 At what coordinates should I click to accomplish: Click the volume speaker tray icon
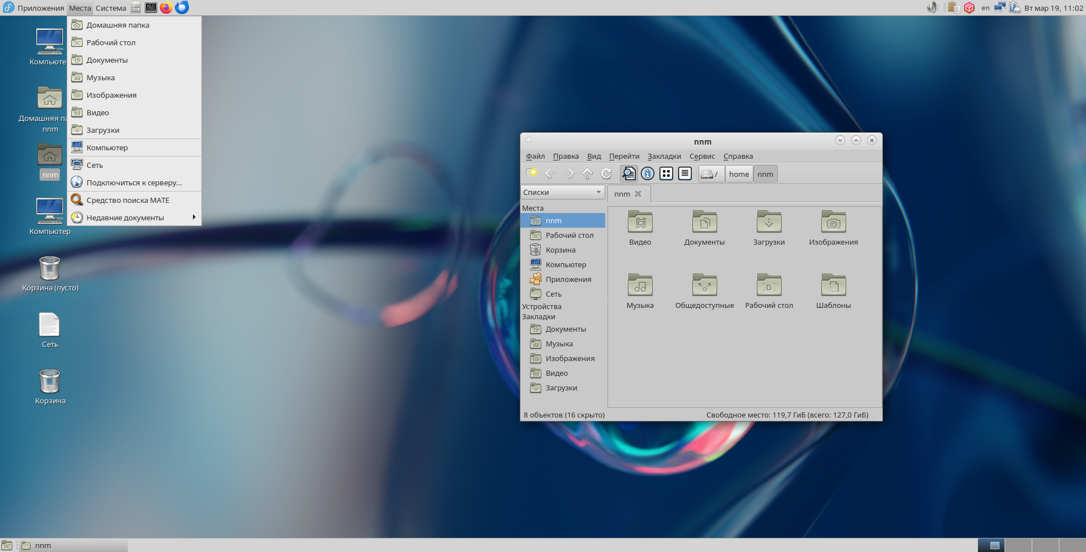pos(932,8)
